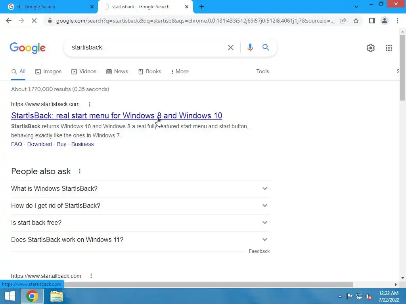Close the startisback search tab
The width and height of the screenshot is (406, 304).
(x=187, y=7)
